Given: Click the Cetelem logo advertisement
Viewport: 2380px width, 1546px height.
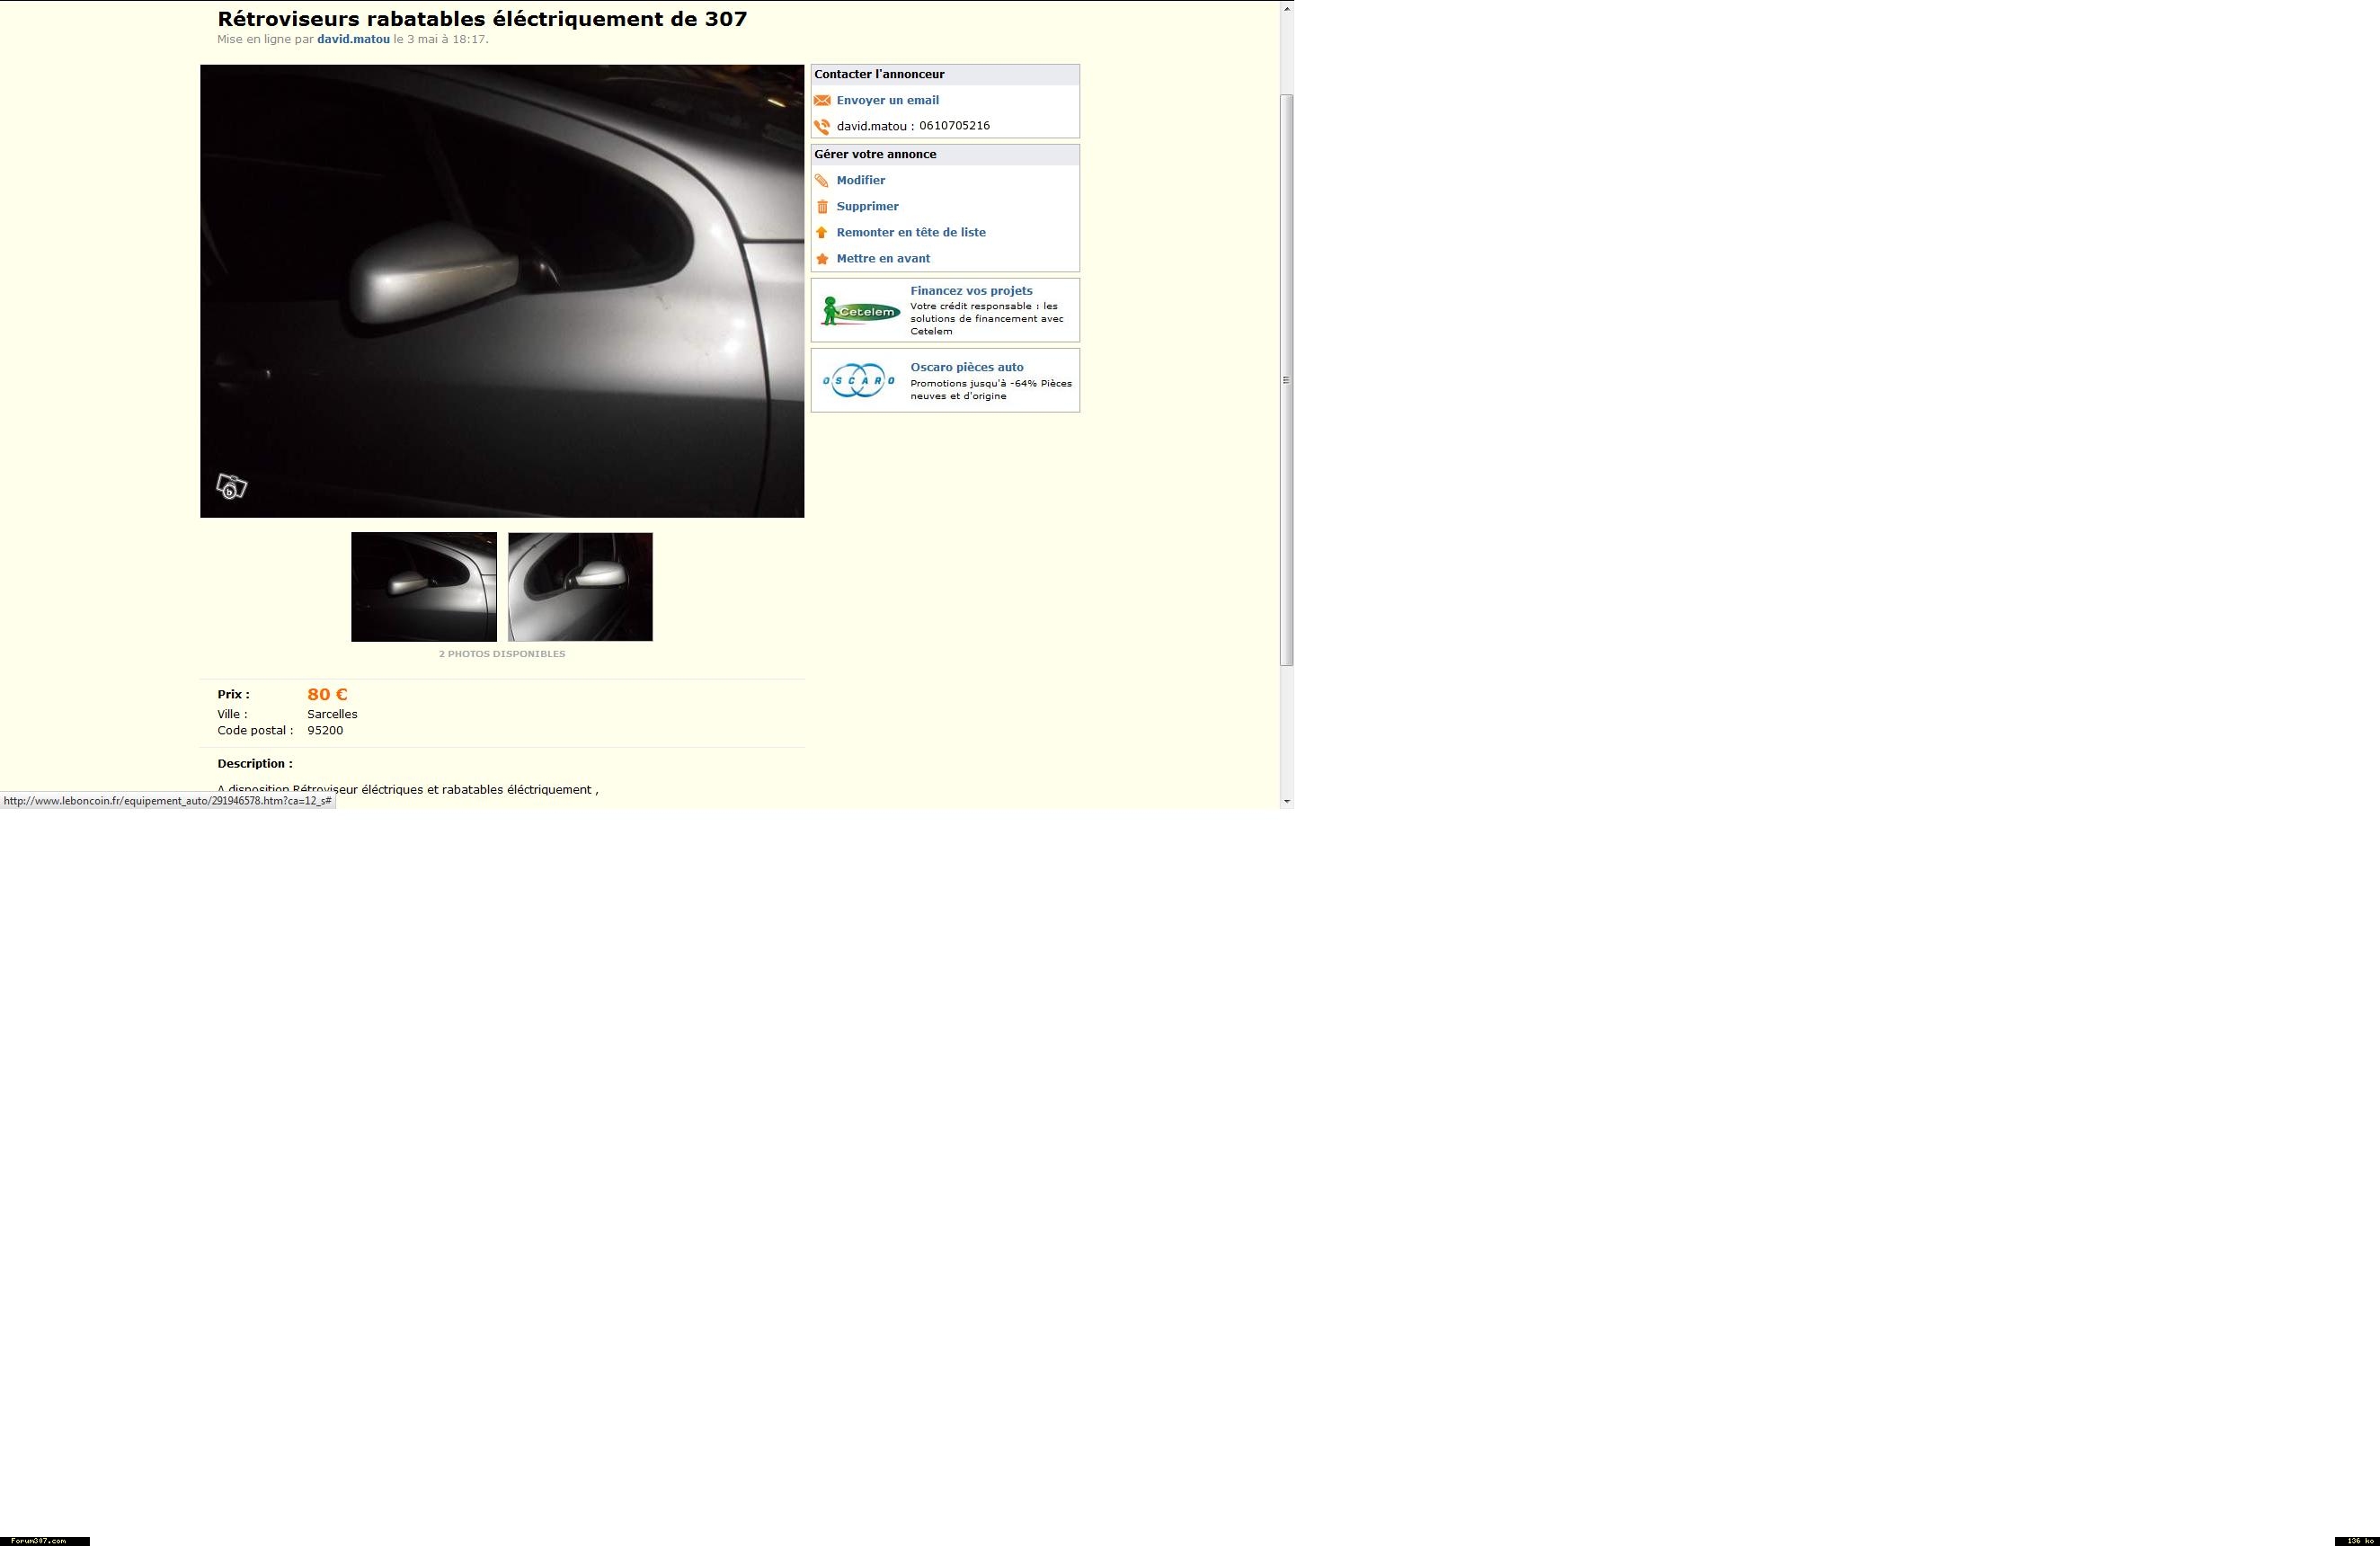Looking at the screenshot, I should [860, 311].
